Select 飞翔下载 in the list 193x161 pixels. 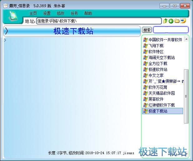point(156,46)
